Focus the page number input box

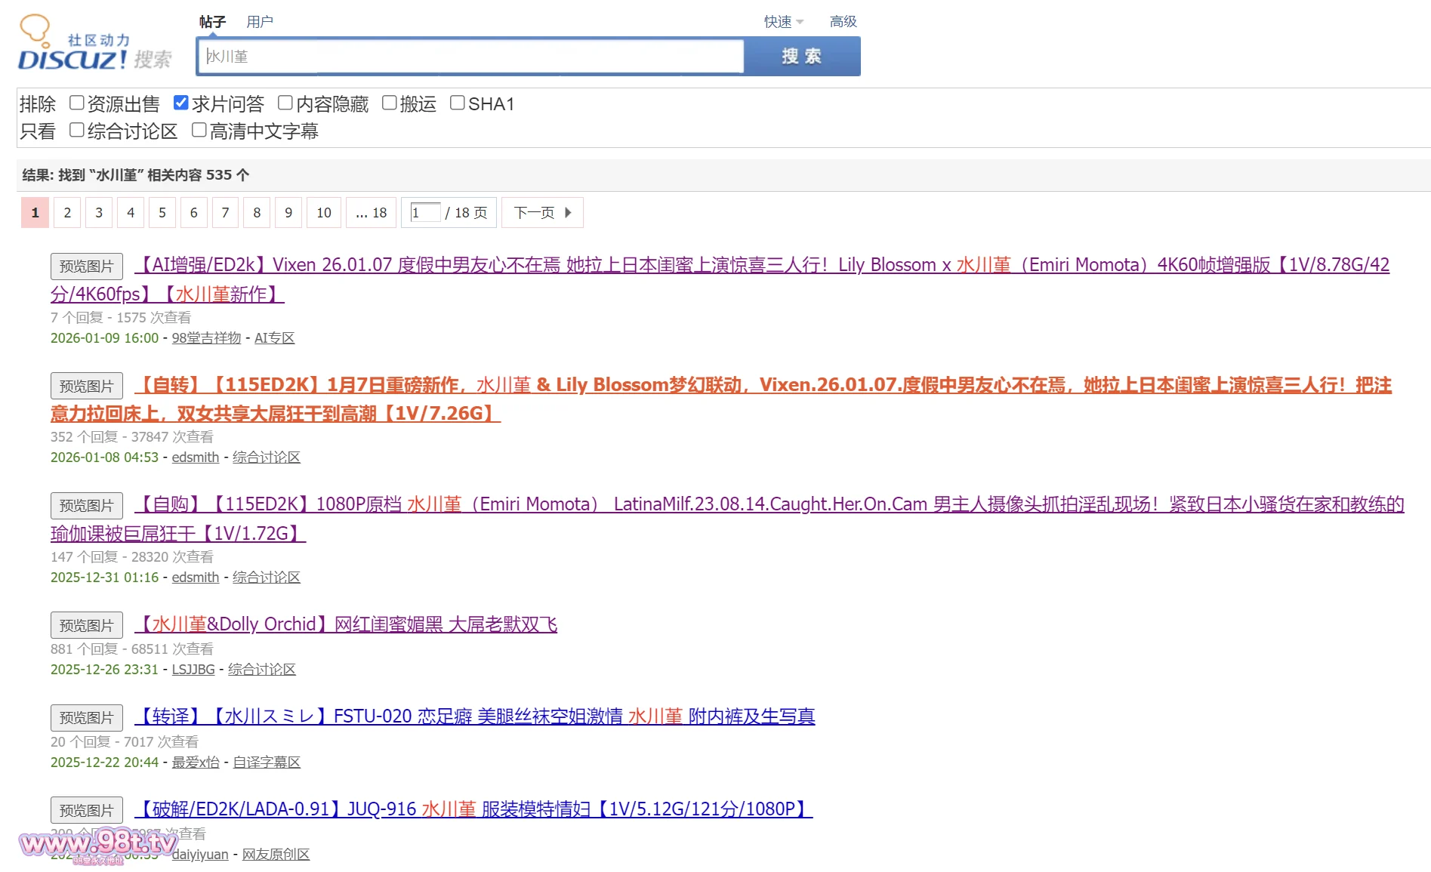425,213
